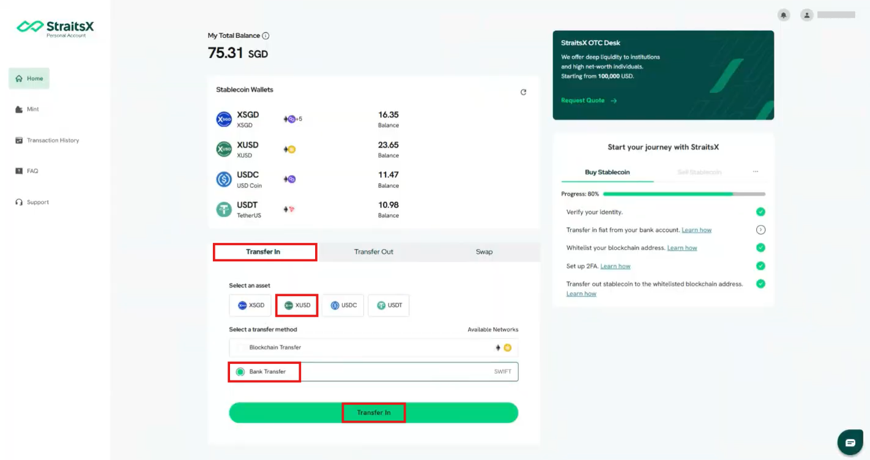Viewport: 870px width, 460px height.
Task: Click checkmark beside Verify your identity
Action: (x=760, y=212)
